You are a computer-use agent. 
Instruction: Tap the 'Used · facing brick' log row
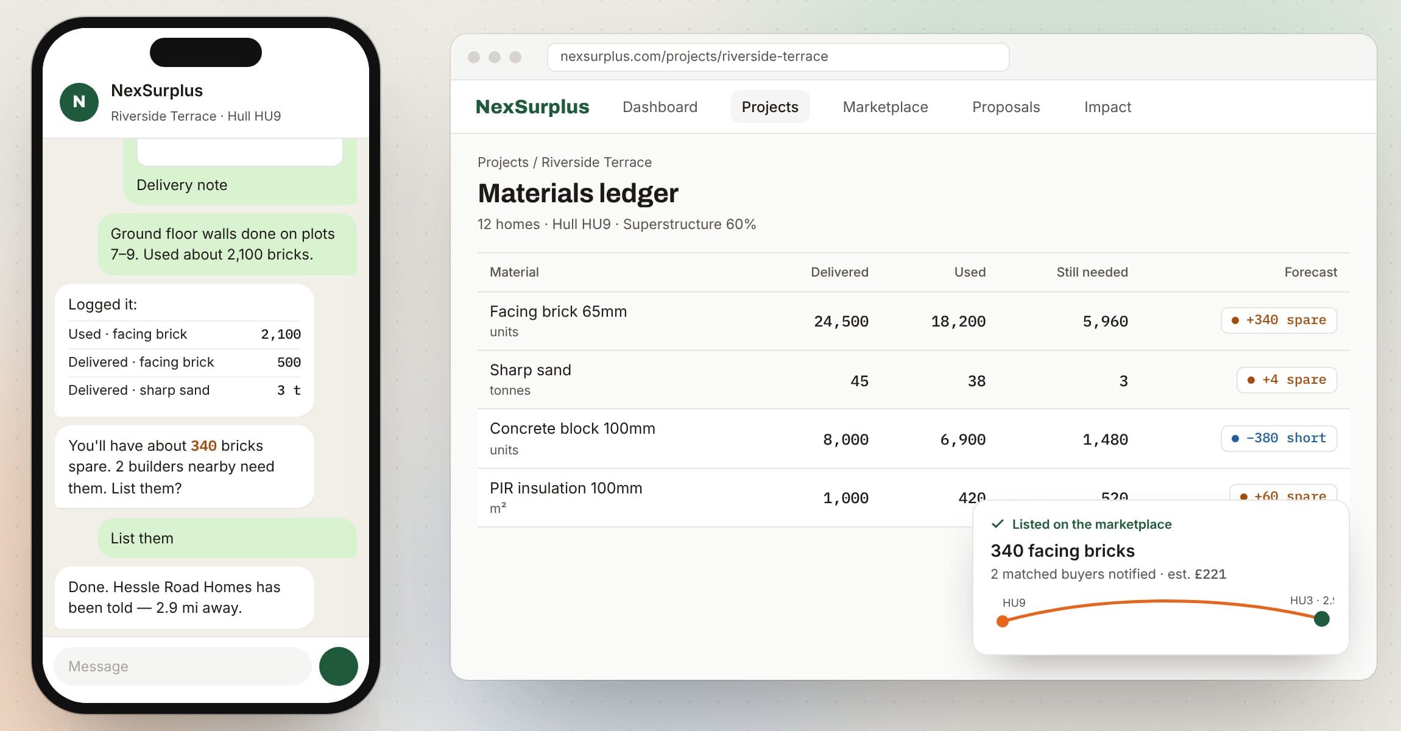pyautogui.click(x=185, y=334)
